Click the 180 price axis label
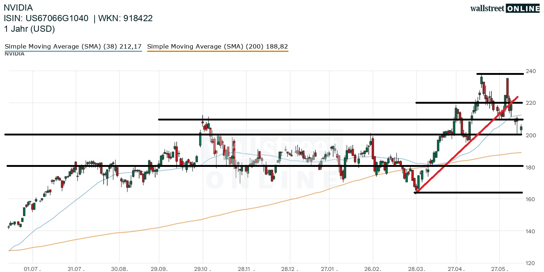Screen dimensions: 544x272 [x=530, y=168]
